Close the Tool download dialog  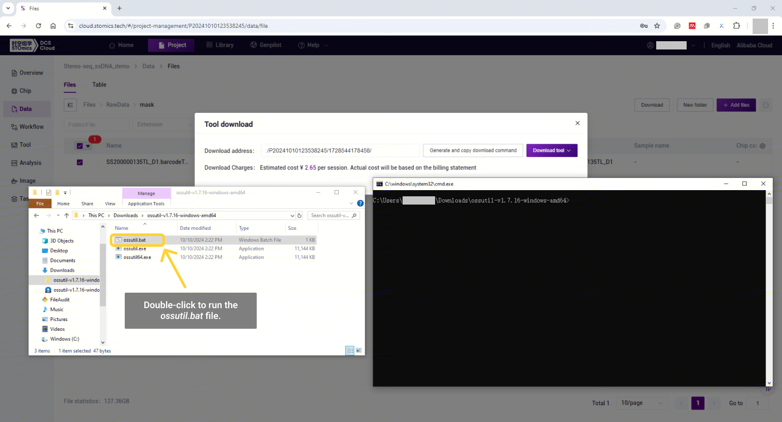[577, 123]
